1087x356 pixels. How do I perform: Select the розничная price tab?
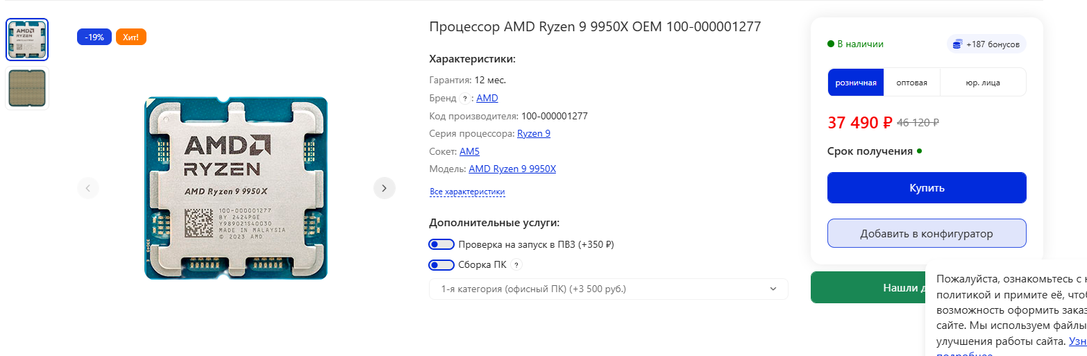(856, 82)
